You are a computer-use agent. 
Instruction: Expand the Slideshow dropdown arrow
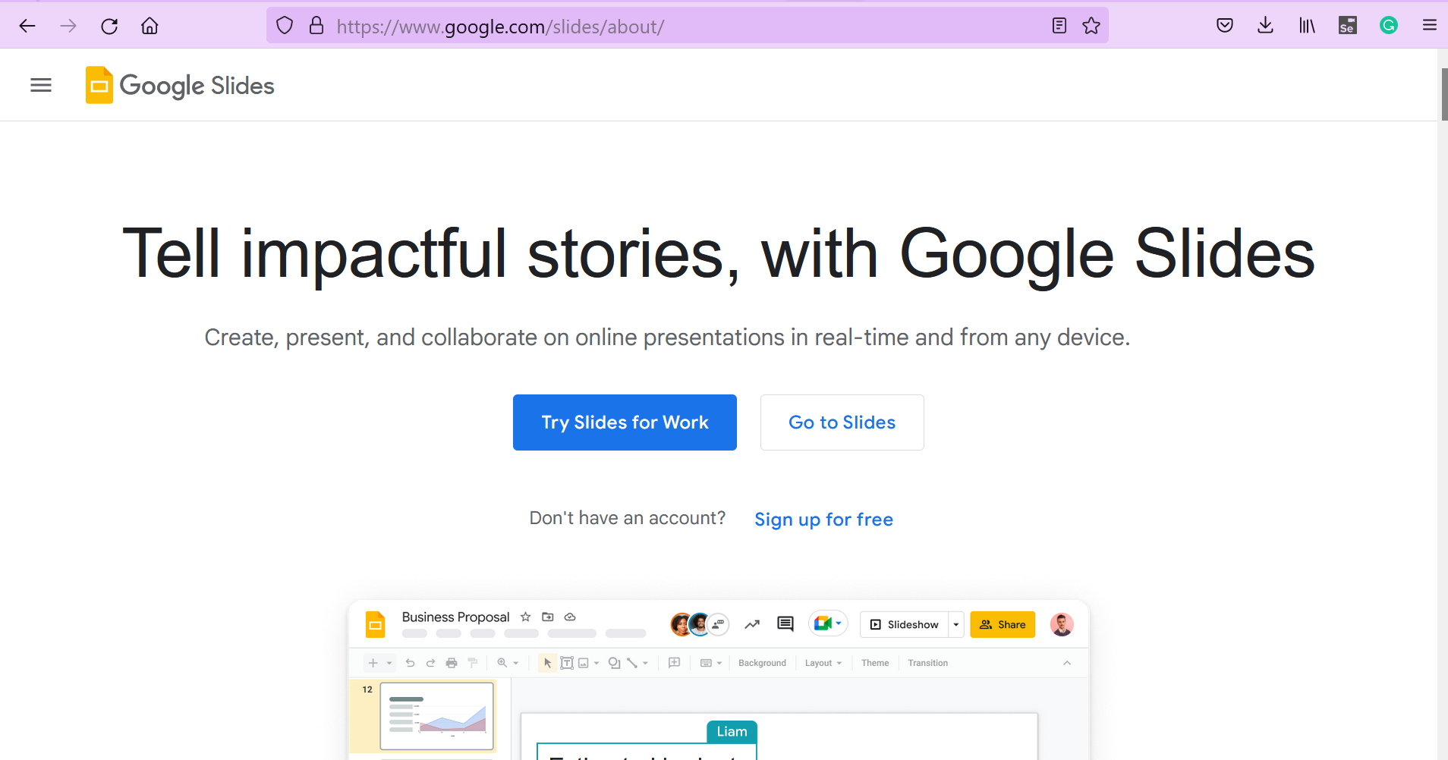point(956,625)
